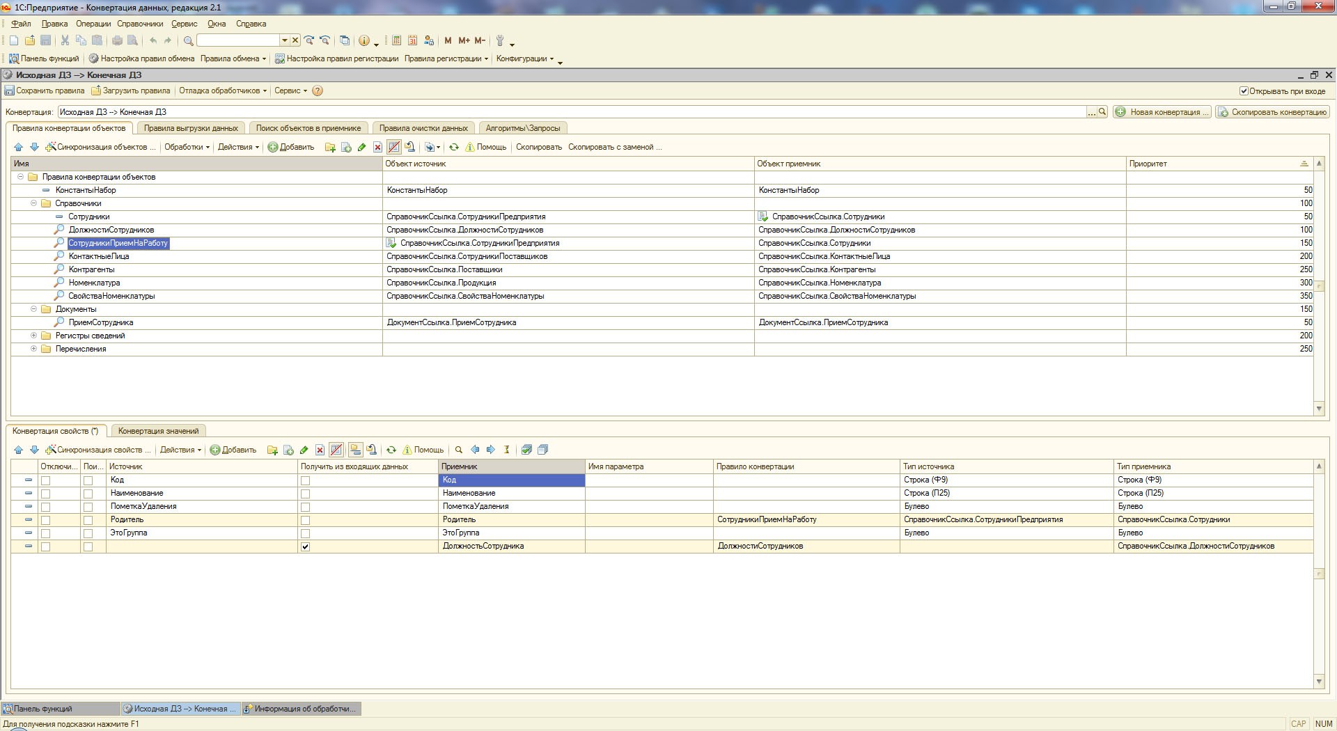Toggle 'Открывать при входе' checkbox

click(1244, 91)
